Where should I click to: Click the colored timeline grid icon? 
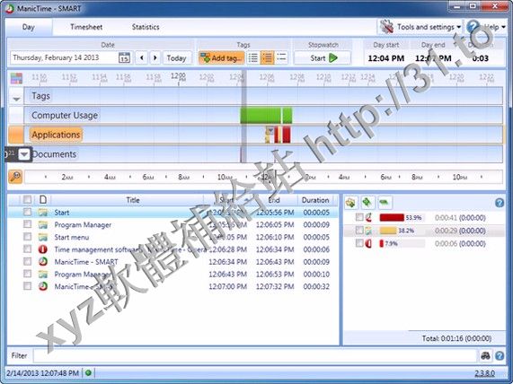pos(16,78)
